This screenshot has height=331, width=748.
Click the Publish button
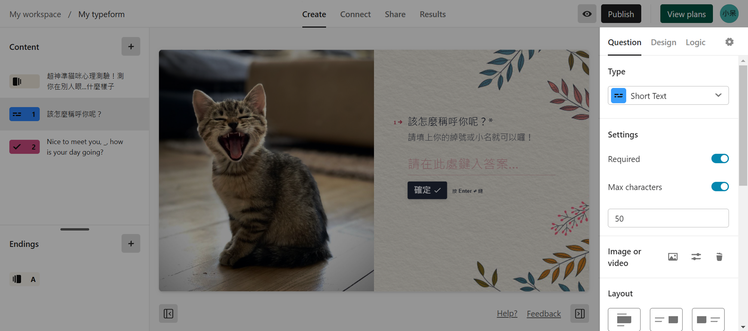(x=621, y=14)
